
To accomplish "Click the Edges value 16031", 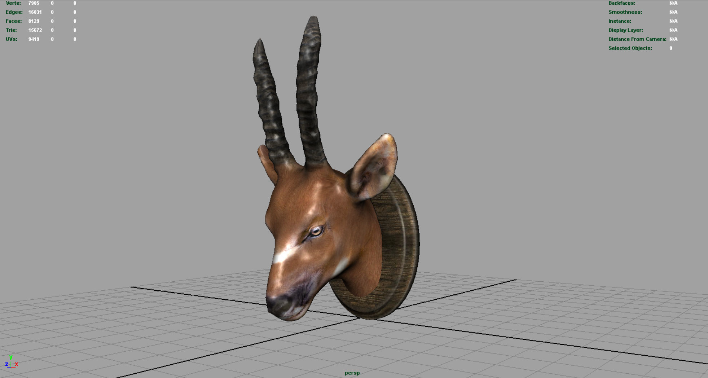I will point(35,12).
